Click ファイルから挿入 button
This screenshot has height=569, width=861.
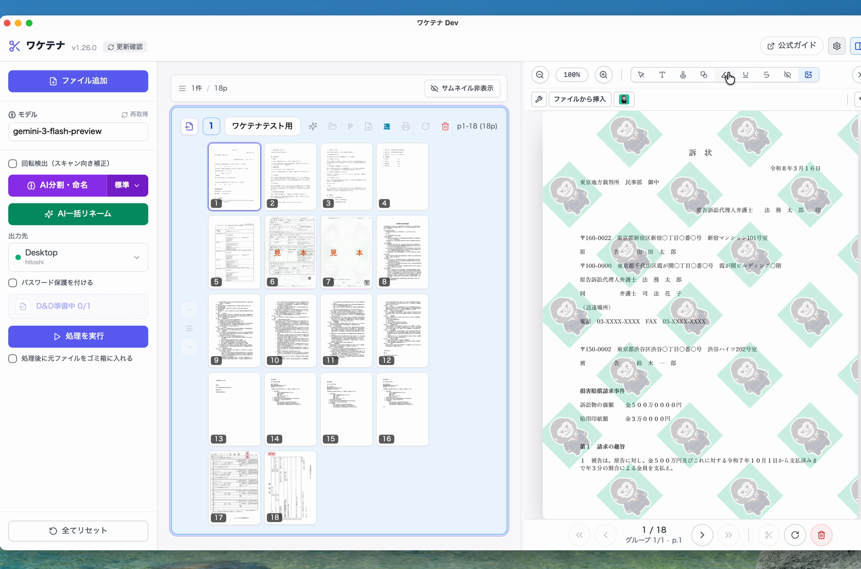580,99
